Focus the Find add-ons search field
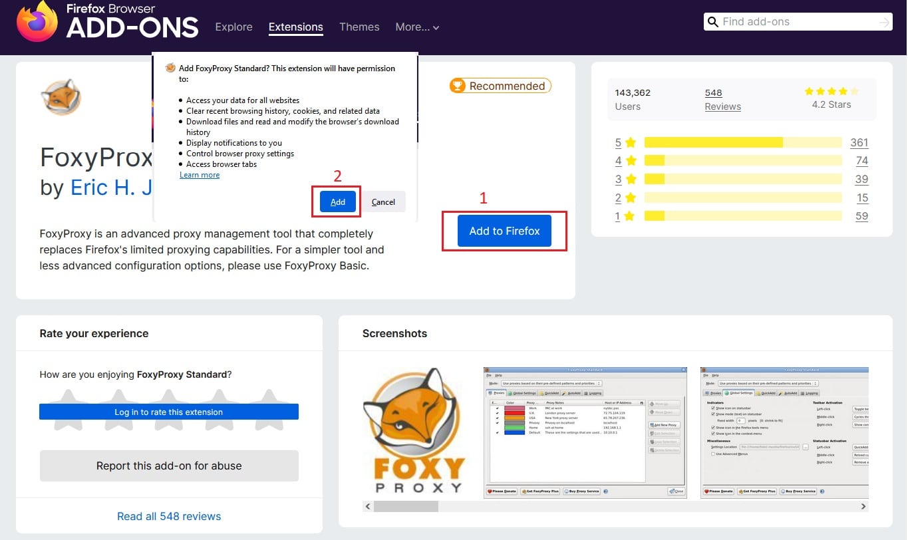Image resolution: width=908 pixels, height=540 pixels. click(x=798, y=22)
